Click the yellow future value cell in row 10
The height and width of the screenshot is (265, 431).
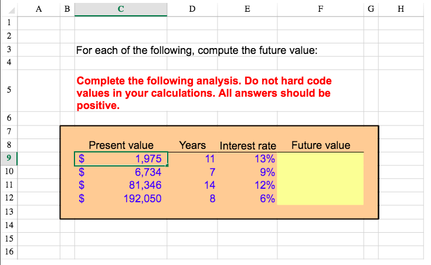321,172
